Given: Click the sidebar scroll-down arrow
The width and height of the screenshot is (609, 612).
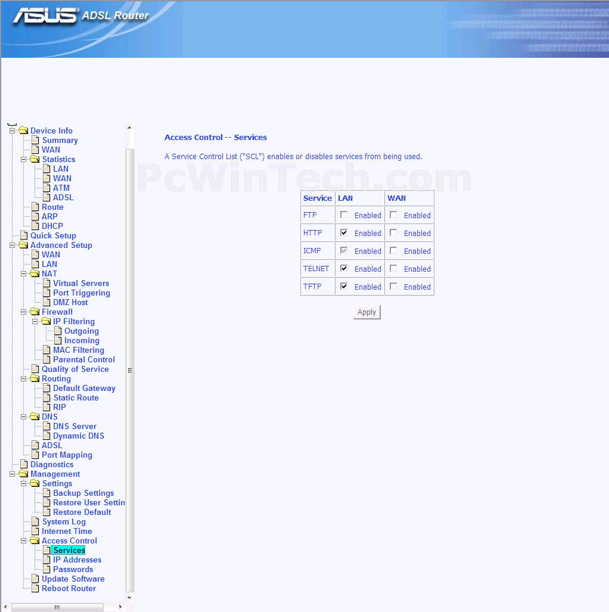Looking at the screenshot, I should tap(130, 598).
